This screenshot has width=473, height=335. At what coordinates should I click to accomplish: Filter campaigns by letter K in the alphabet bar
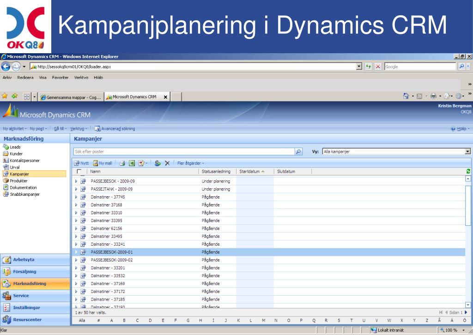[238, 321]
